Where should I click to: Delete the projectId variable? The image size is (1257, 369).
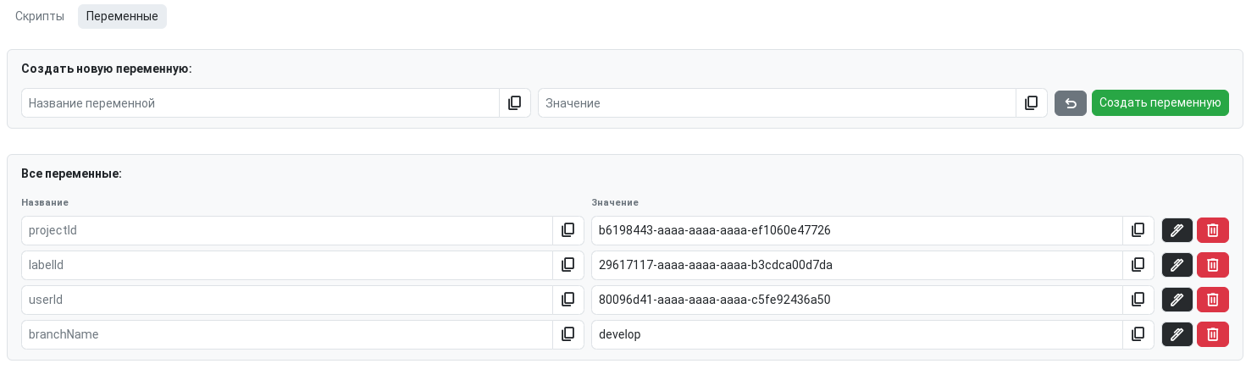click(x=1213, y=230)
